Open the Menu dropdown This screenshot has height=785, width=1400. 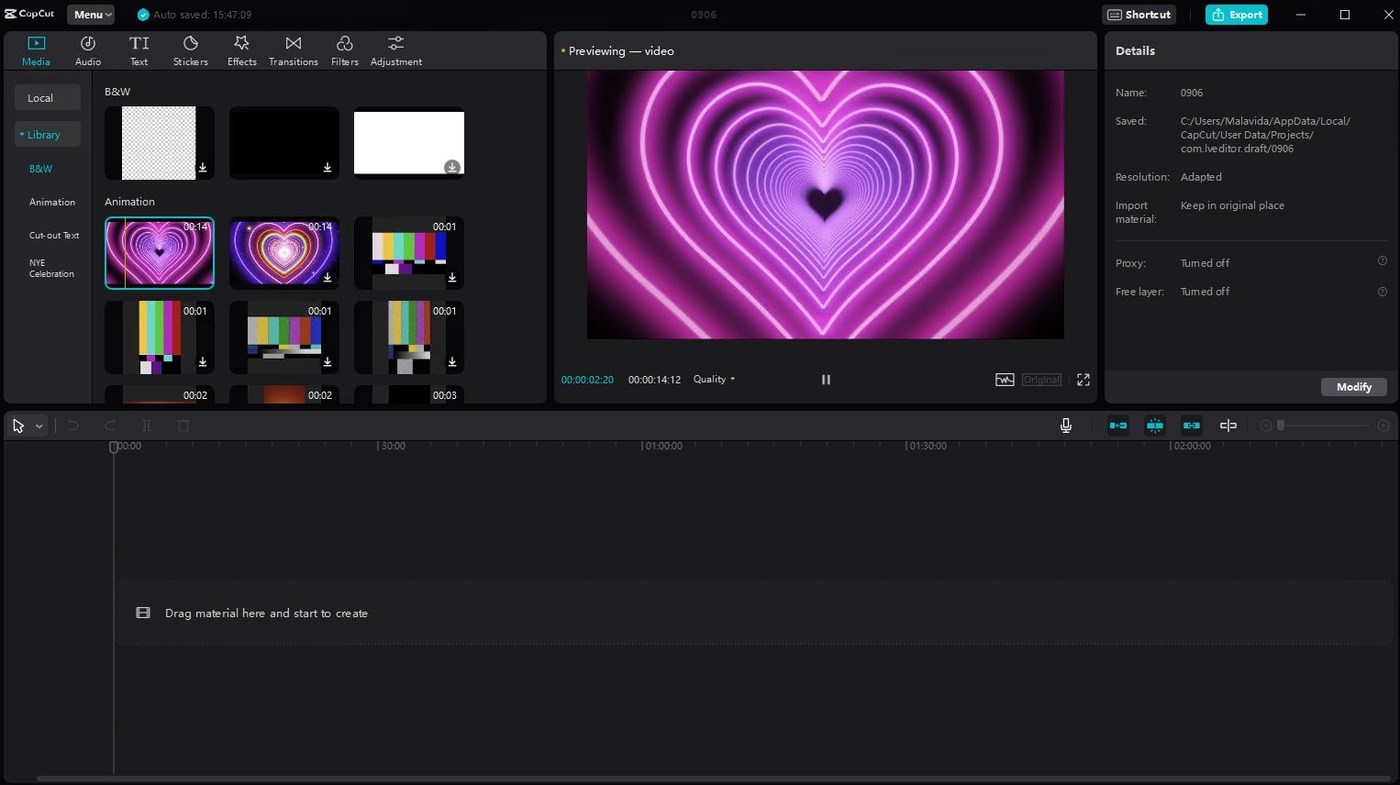[90, 14]
